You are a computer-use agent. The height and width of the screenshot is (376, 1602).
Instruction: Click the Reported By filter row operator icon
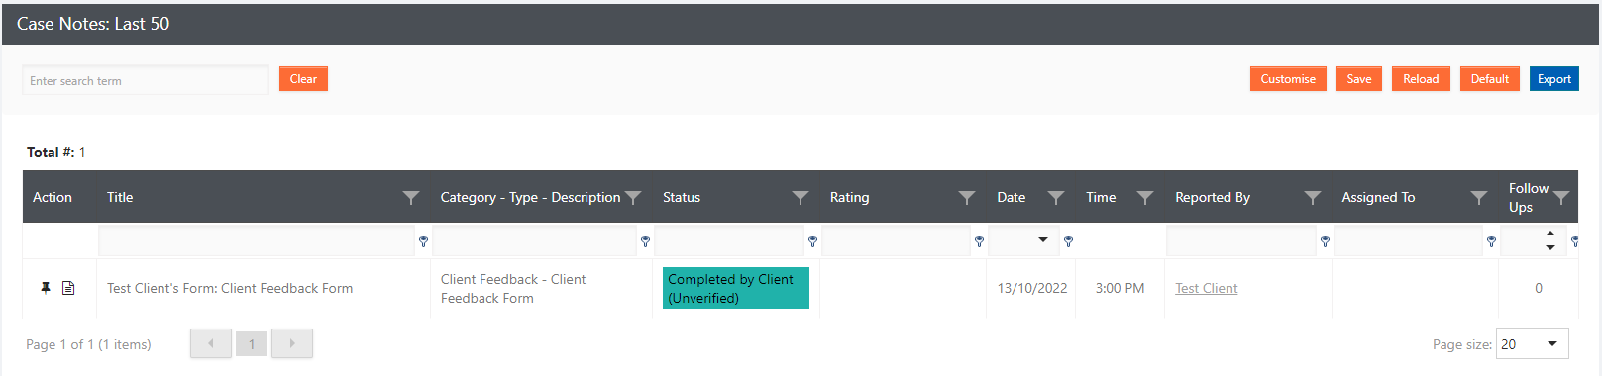point(1325,241)
